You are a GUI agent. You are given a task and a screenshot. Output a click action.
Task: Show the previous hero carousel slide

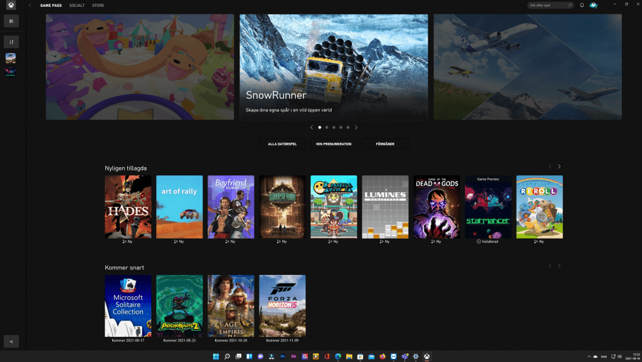pos(312,128)
